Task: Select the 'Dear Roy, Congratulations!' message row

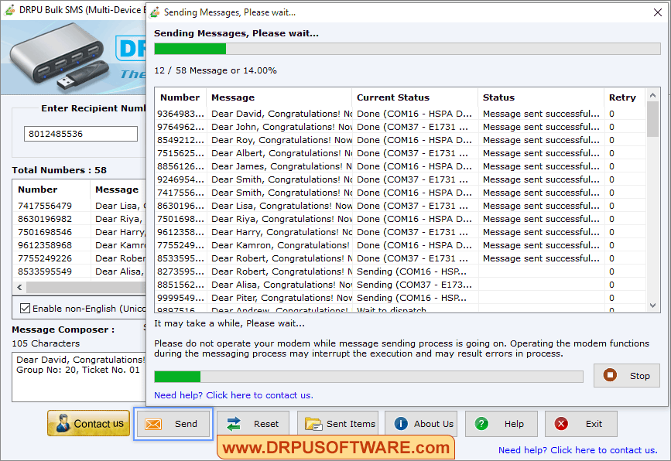Action: (x=400, y=140)
